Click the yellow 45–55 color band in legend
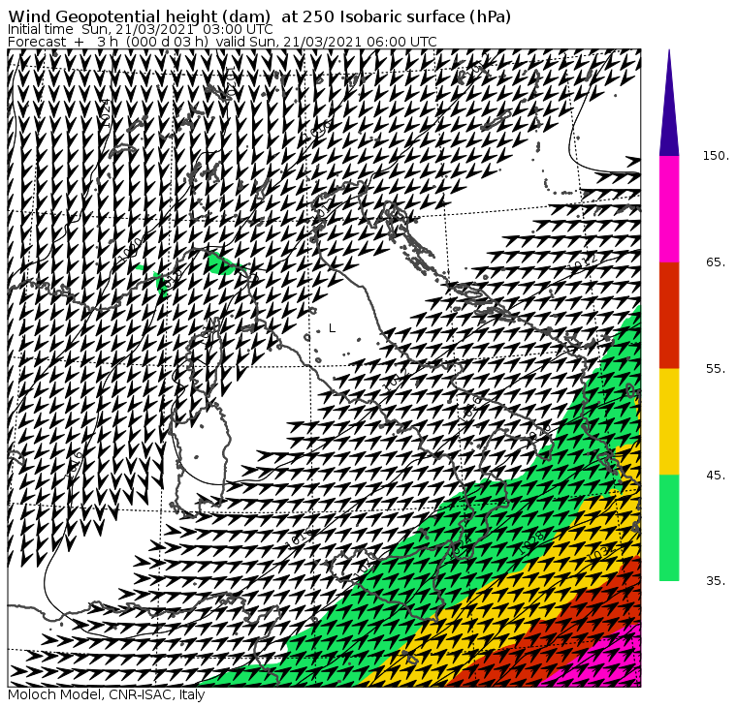Viewport: 737px width, 708px height. [669, 421]
